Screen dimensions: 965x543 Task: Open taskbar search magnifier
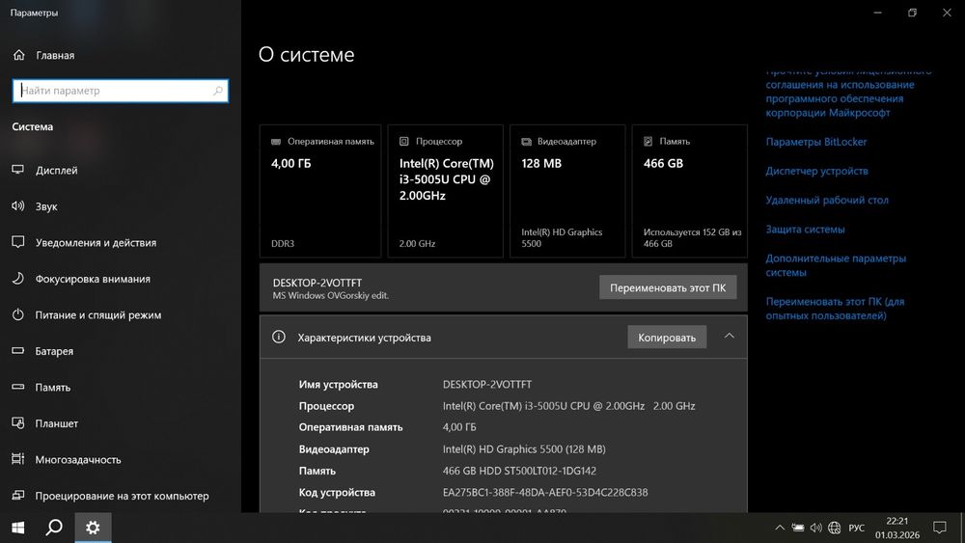point(54,528)
